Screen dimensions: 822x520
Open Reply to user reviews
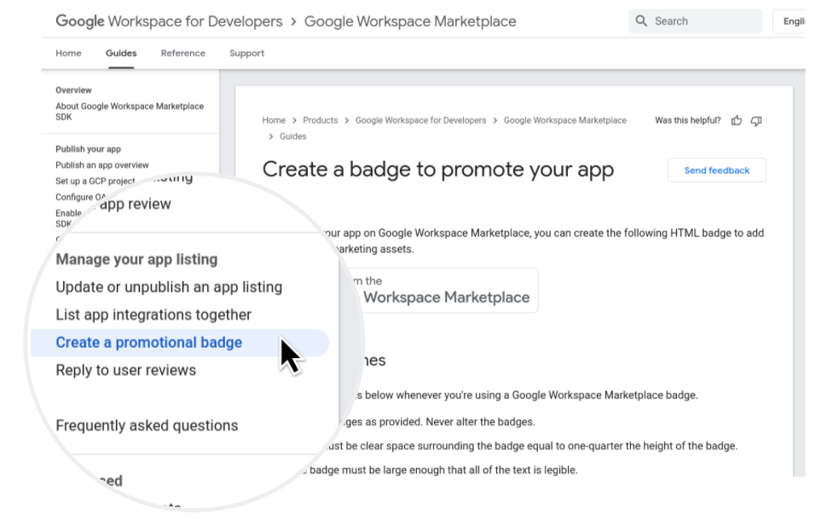[126, 370]
